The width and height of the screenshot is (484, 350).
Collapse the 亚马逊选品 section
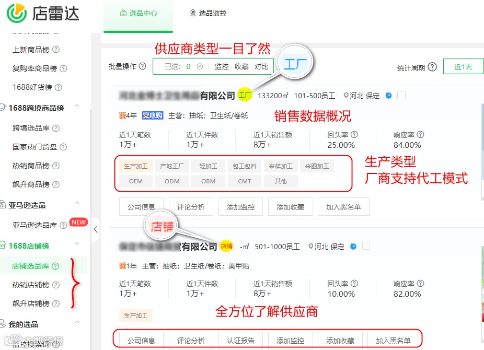(77, 203)
